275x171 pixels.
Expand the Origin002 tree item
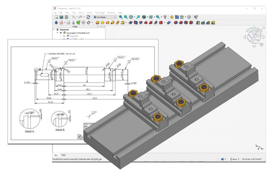point(60,36)
